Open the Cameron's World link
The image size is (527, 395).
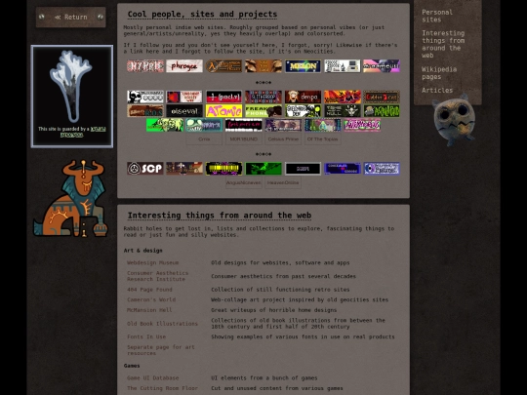tap(151, 299)
